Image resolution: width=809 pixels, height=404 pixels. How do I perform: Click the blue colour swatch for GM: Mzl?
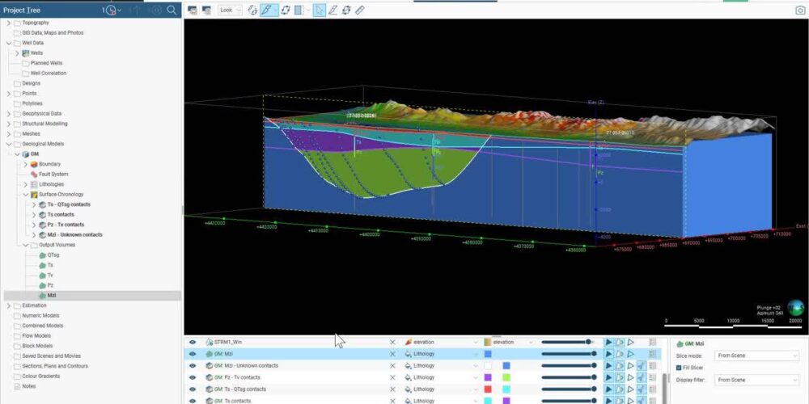click(x=488, y=354)
